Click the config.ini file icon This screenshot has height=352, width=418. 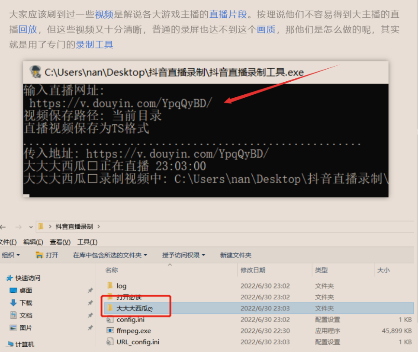pos(110,320)
